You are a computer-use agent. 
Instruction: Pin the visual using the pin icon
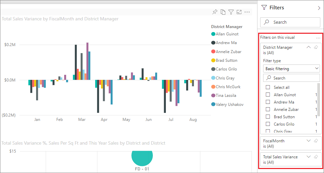click(x=215, y=12)
